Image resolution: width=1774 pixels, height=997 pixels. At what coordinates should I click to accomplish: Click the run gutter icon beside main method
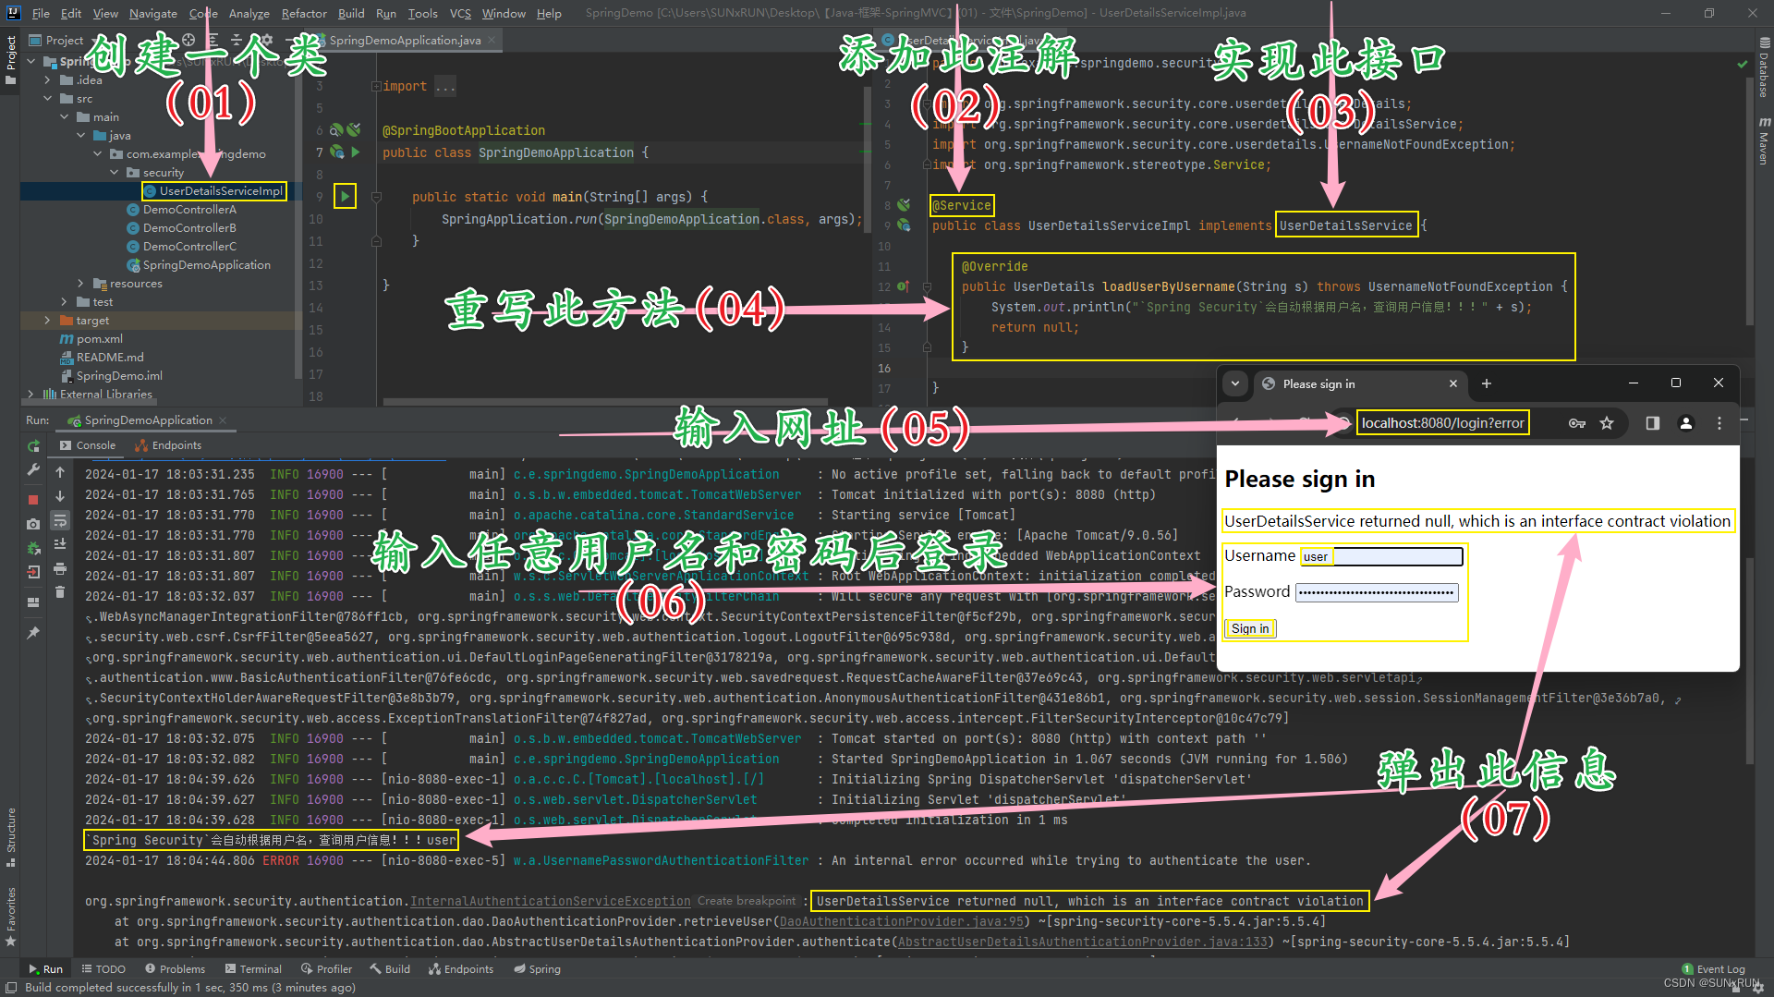[345, 196]
